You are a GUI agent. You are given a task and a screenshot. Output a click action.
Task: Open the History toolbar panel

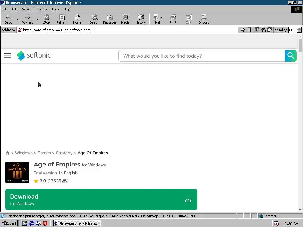[x=141, y=19]
